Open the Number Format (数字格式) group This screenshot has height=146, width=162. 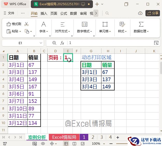tap(84, 27)
